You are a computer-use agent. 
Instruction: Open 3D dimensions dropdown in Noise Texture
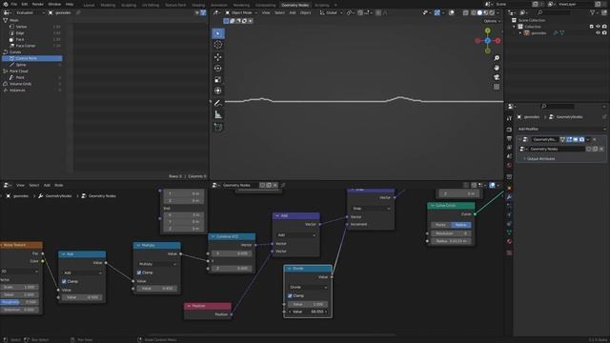coord(19,271)
